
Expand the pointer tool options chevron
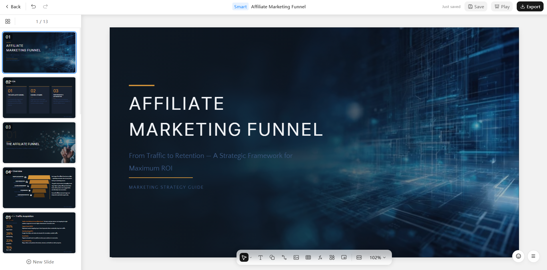tap(251, 257)
